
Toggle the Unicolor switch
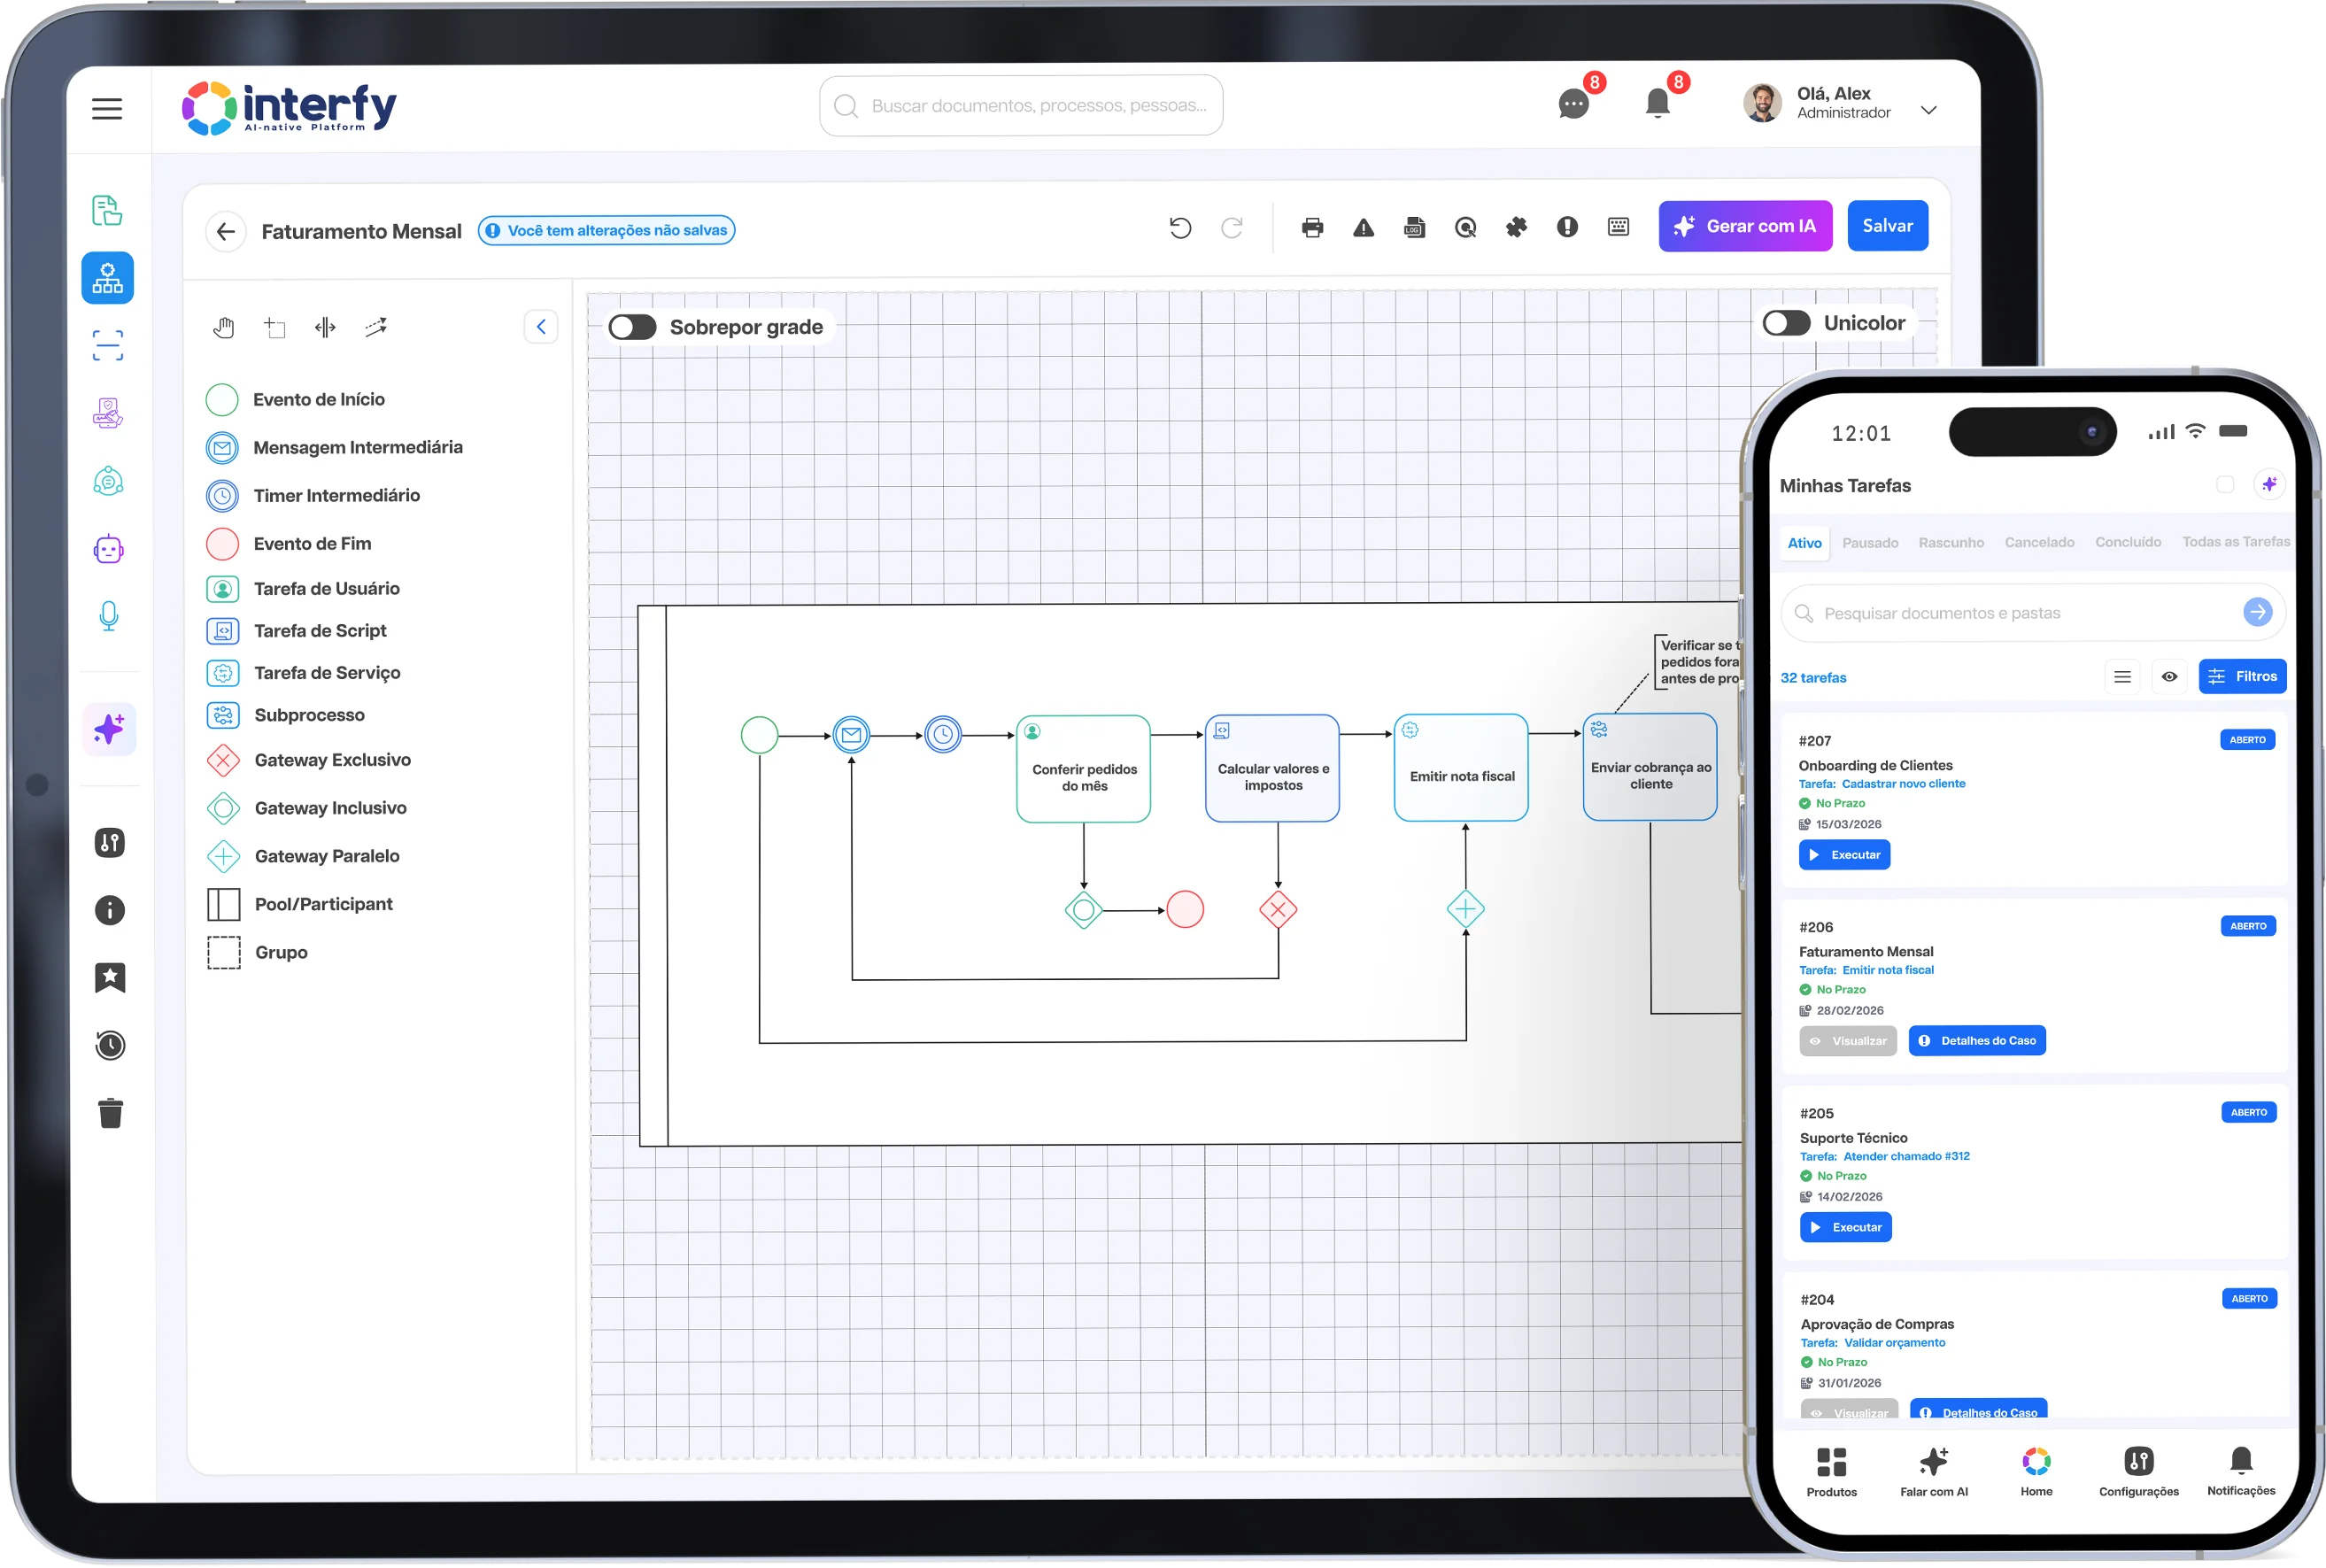(1786, 323)
